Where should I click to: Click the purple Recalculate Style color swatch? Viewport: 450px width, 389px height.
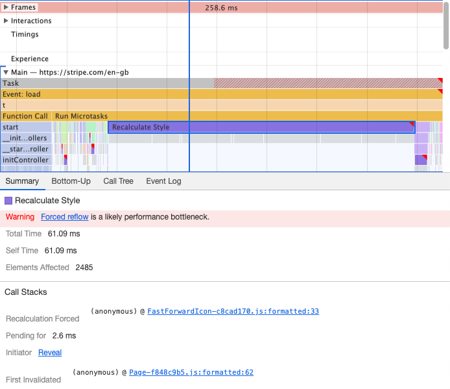[8, 201]
